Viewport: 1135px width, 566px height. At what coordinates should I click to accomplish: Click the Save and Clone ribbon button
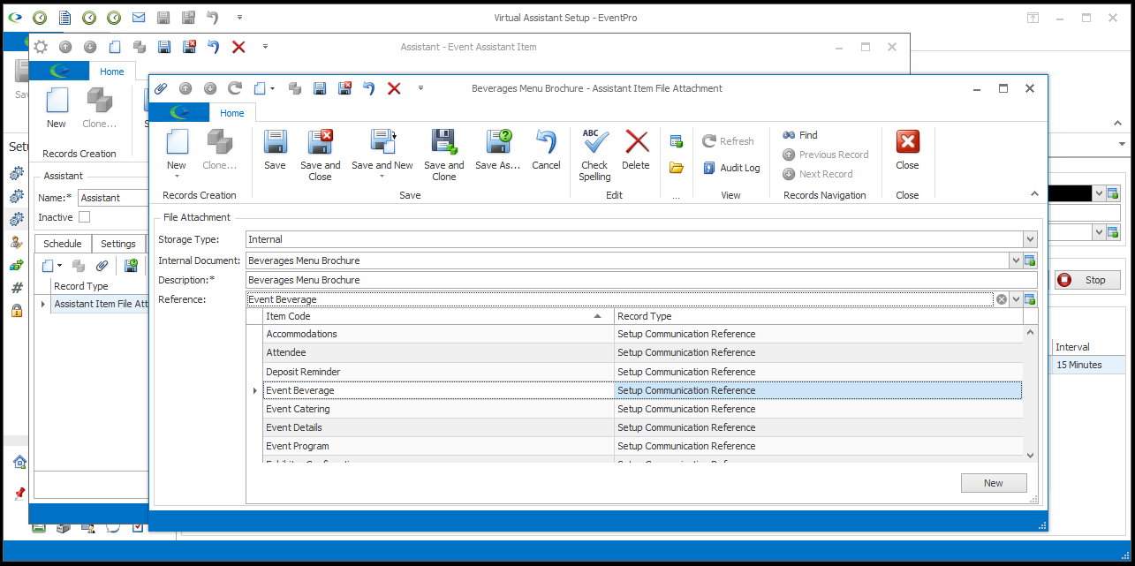pyautogui.click(x=443, y=155)
